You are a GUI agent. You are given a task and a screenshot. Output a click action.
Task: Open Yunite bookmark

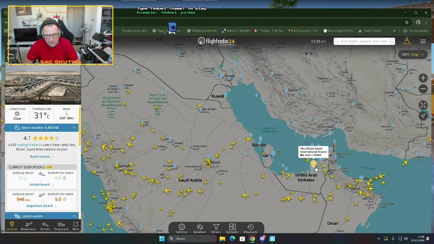click(x=369, y=30)
